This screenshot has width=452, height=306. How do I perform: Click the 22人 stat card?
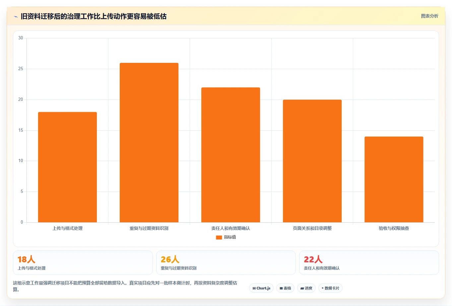click(369, 263)
